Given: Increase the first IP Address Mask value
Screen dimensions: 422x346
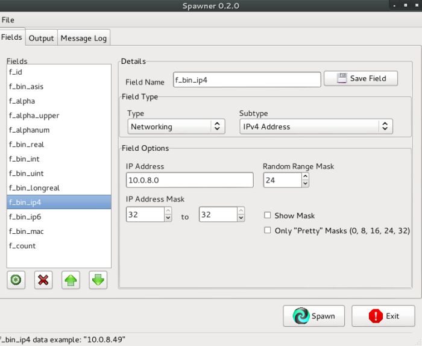Looking at the screenshot, I should tap(168, 210).
